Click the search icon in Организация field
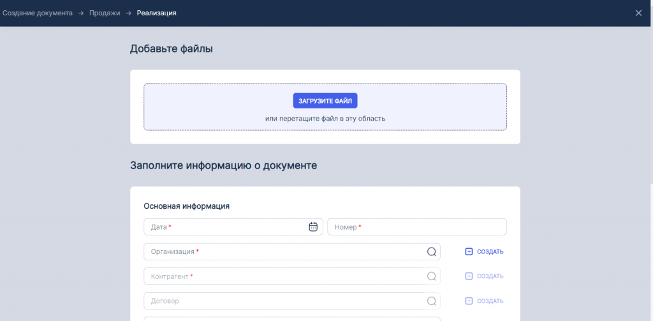The image size is (653, 321). pos(432,251)
